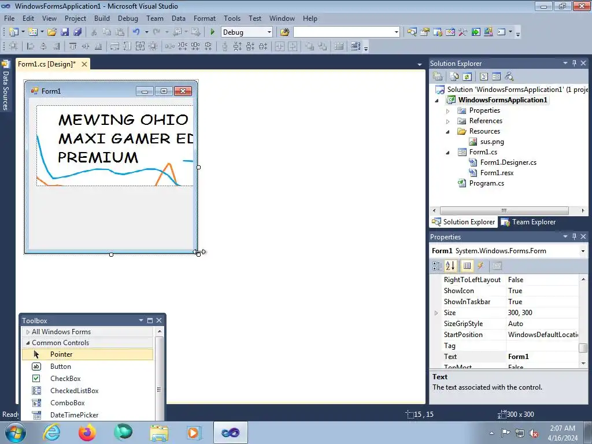The height and width of the screenshot is (444, 592).
Task: Collapse Common Controls in Toolbox
Action: tap(28, 343)
